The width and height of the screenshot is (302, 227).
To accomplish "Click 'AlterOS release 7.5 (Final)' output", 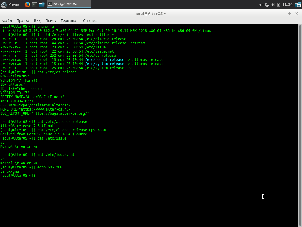I will click(x=28, y=126).
